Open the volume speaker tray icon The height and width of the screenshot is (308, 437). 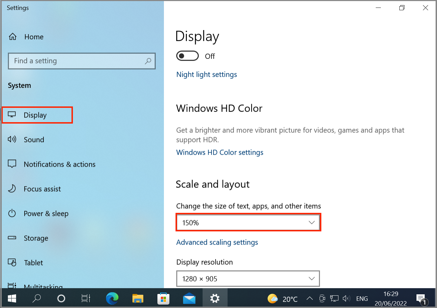pos(346,299)
